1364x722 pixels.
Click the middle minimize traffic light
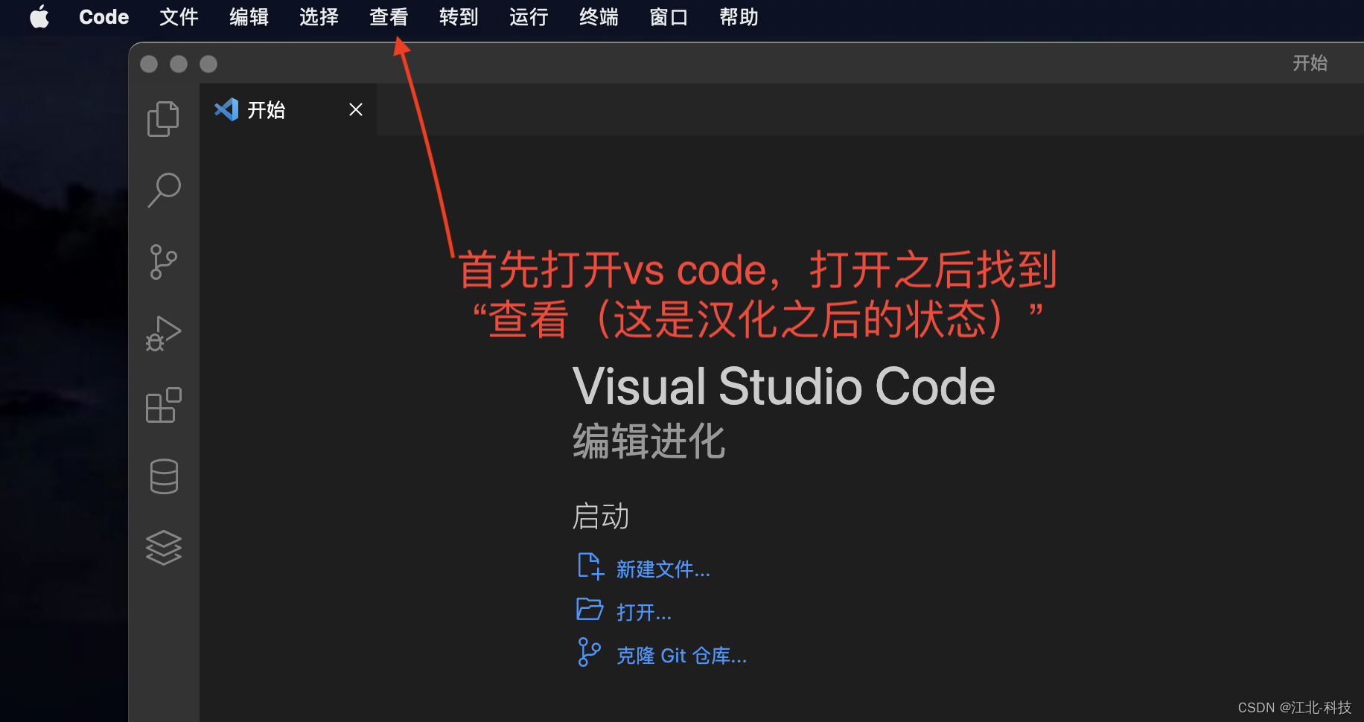click(x=179, y=64)
